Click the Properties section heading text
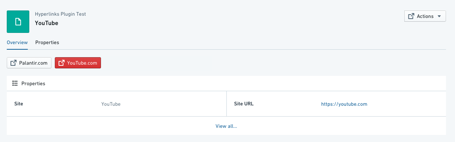Screen dimensions: 455x142 point(33,84)
